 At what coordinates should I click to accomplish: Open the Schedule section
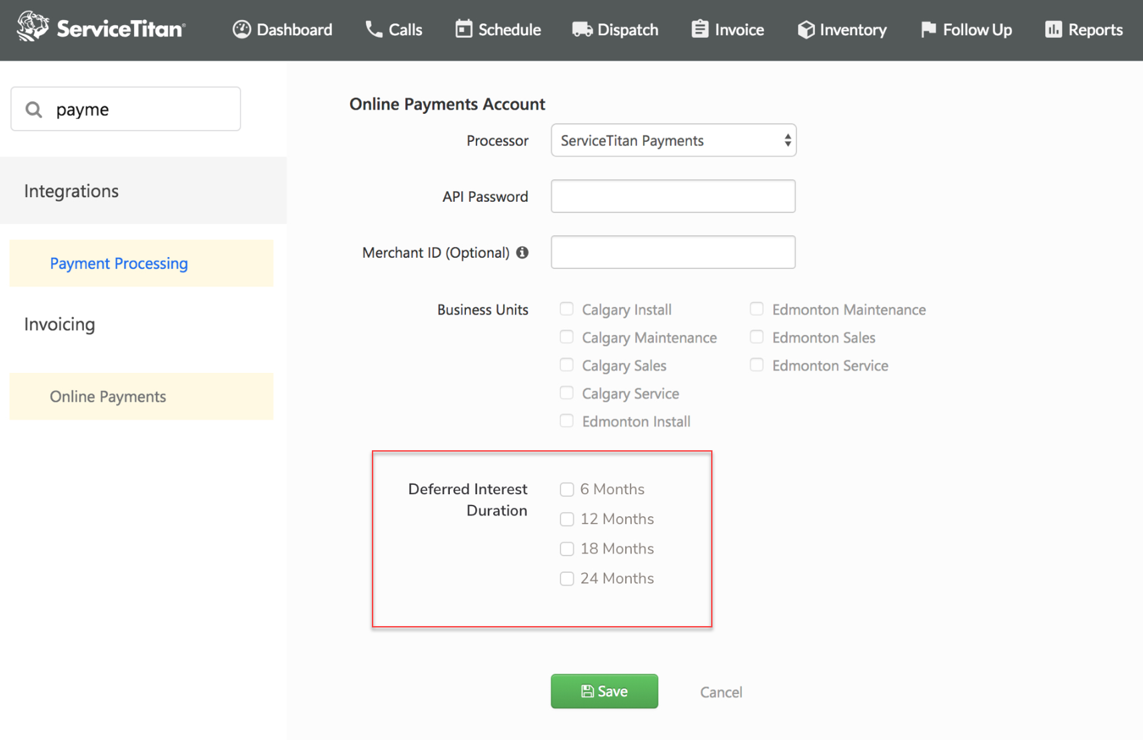498,30
